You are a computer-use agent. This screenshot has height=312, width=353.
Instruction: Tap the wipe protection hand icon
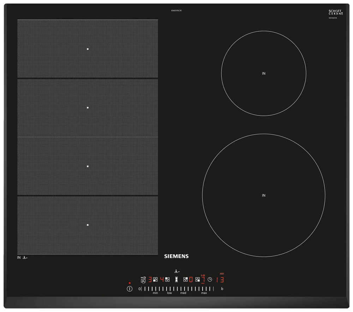pos(143,282)
